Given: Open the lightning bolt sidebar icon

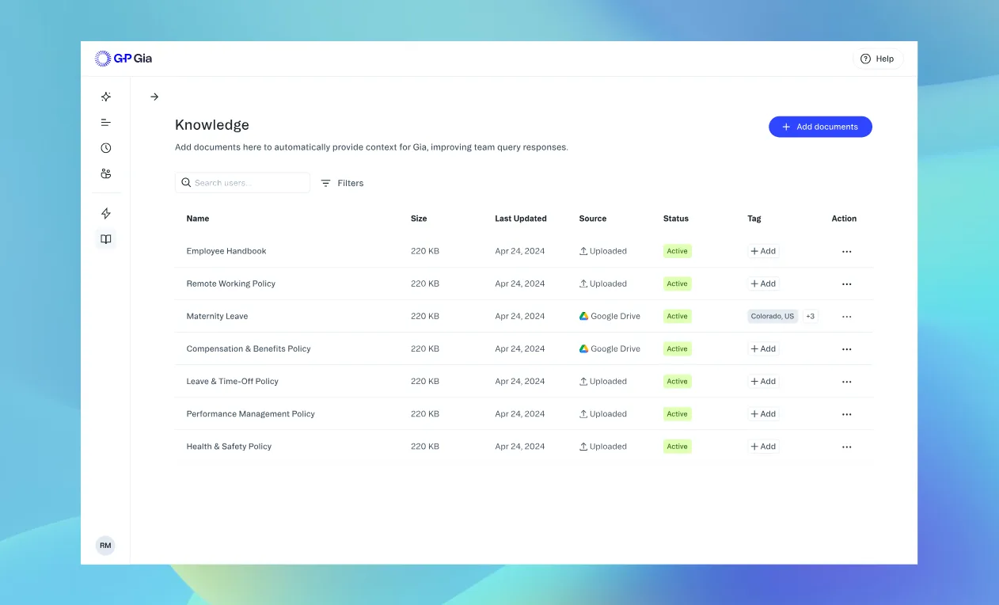Looking at the screenshot, I should click(x=106, y=213).
